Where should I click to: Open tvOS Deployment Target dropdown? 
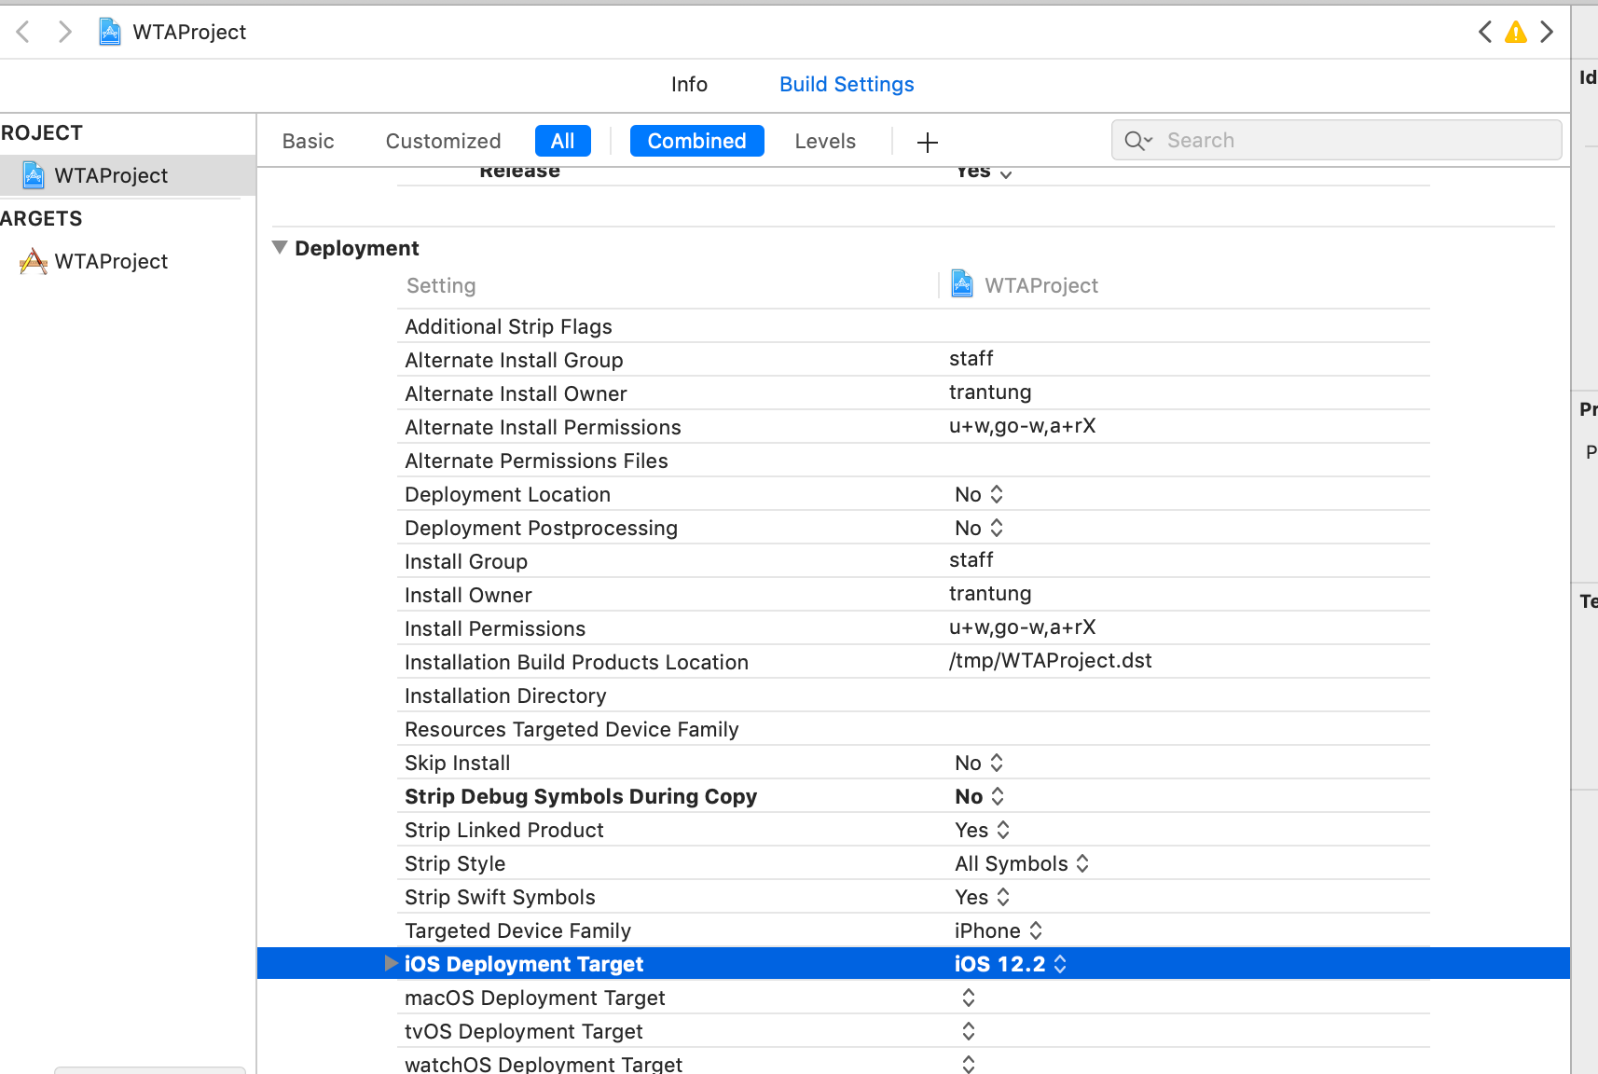click(x=969, y=1031)
